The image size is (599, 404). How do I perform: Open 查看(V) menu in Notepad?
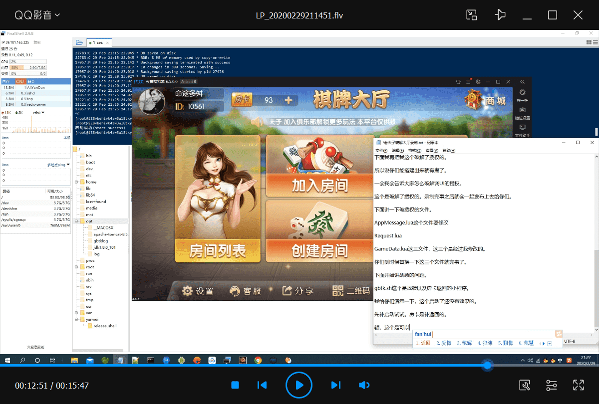(x=432, y=150)
